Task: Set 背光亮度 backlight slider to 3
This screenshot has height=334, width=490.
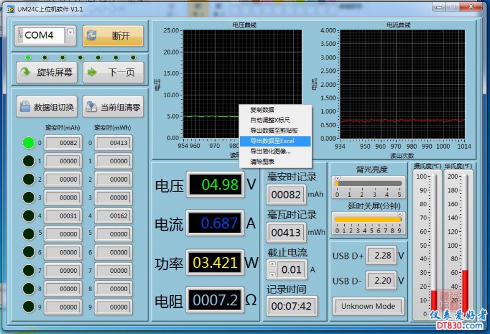Action: click(x=375, y=183)
